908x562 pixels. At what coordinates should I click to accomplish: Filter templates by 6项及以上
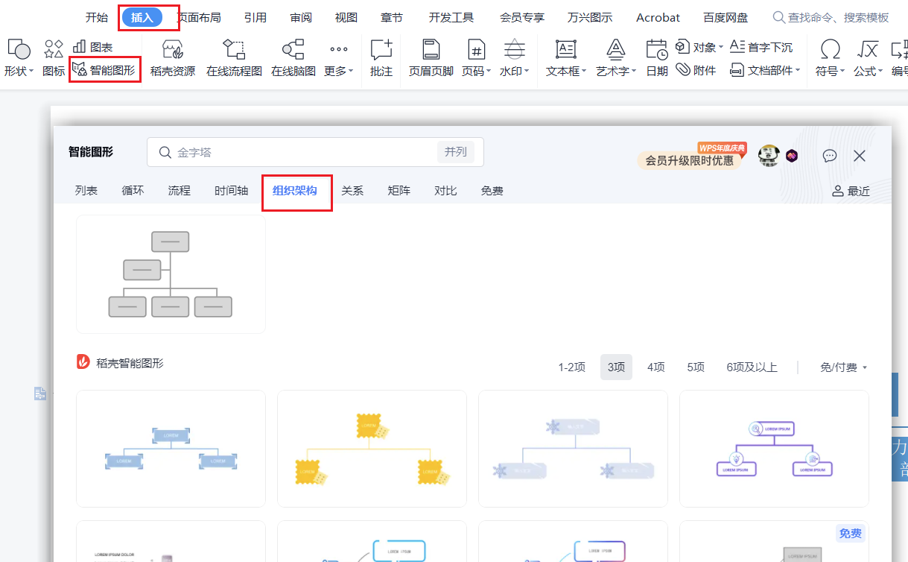pyautogui.click(x=752, y=367)
